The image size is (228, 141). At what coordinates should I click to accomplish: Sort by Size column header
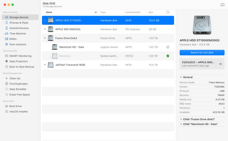click(151, 12)
